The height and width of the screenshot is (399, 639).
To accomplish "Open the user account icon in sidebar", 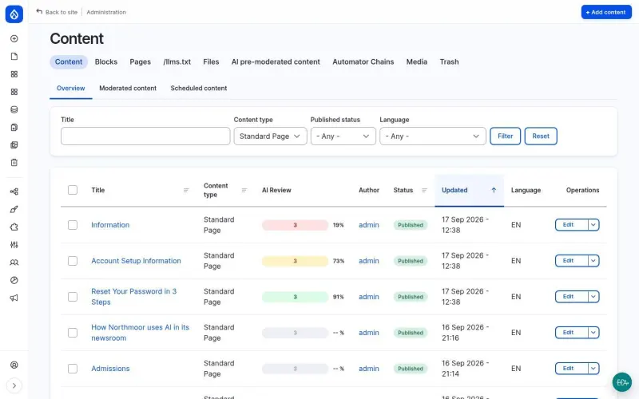I will pyautogui.click(x=14, y=365).
